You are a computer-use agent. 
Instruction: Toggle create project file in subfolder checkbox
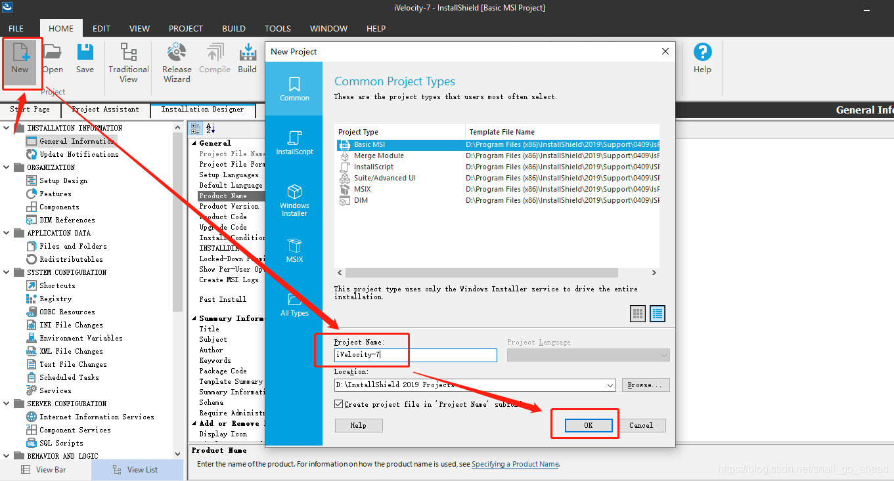(339, 404)
